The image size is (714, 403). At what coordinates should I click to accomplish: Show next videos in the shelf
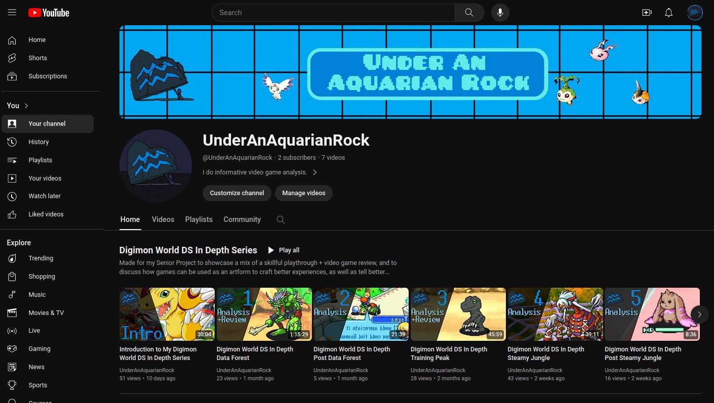(x=699, y=315)
